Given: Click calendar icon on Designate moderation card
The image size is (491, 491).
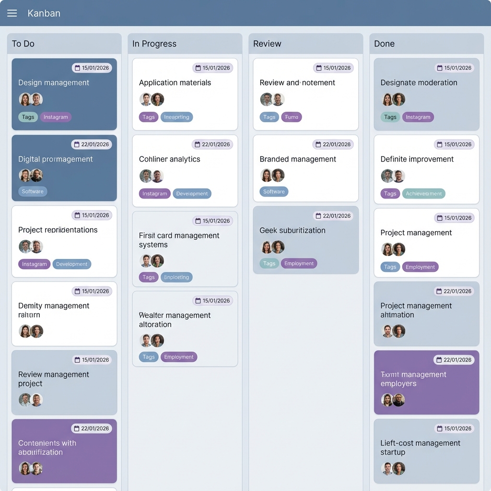Looking at the screenshot, I should tap(440, 68).
